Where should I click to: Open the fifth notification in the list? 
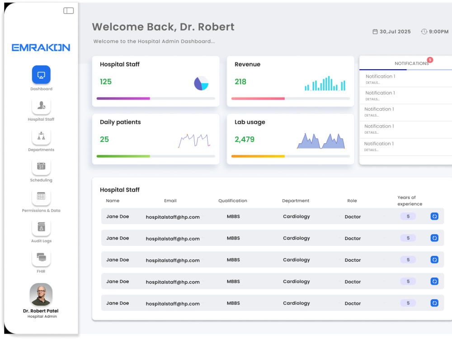pos(406,146)
